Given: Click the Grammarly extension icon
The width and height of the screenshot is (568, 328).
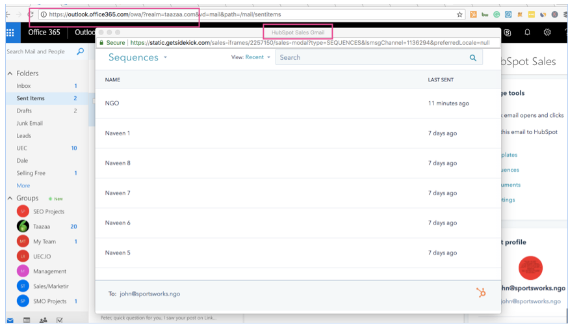Looking at the screenshot, I should coord(497,14).
